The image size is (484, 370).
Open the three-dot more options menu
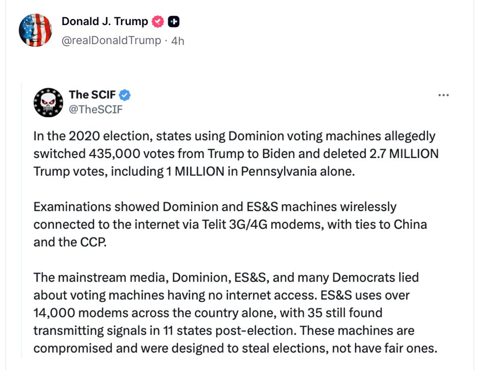coord(444,95)
